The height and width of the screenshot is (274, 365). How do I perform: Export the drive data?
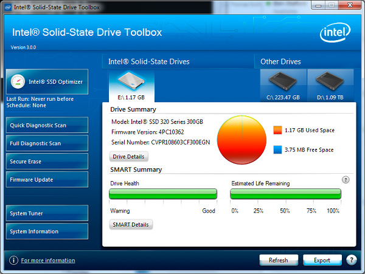[x=322, y=260]
